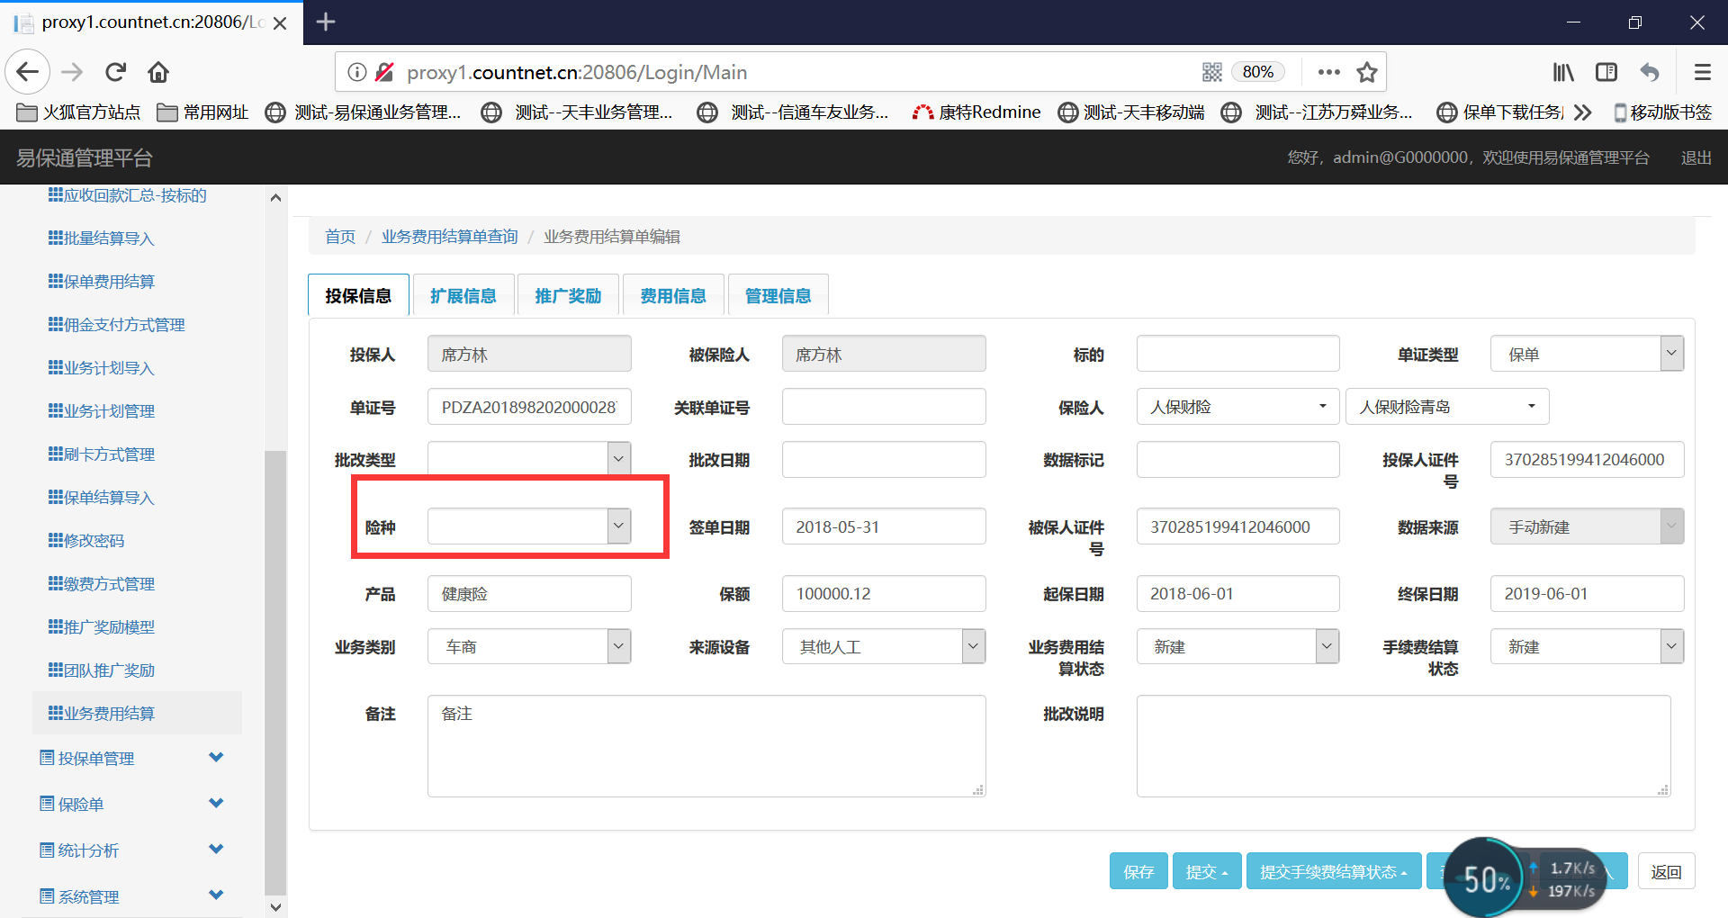The height and width of the screenshot is (918, 1728).
Task: Open the 批改类型 dropdown
Action: tap(529, 459)
